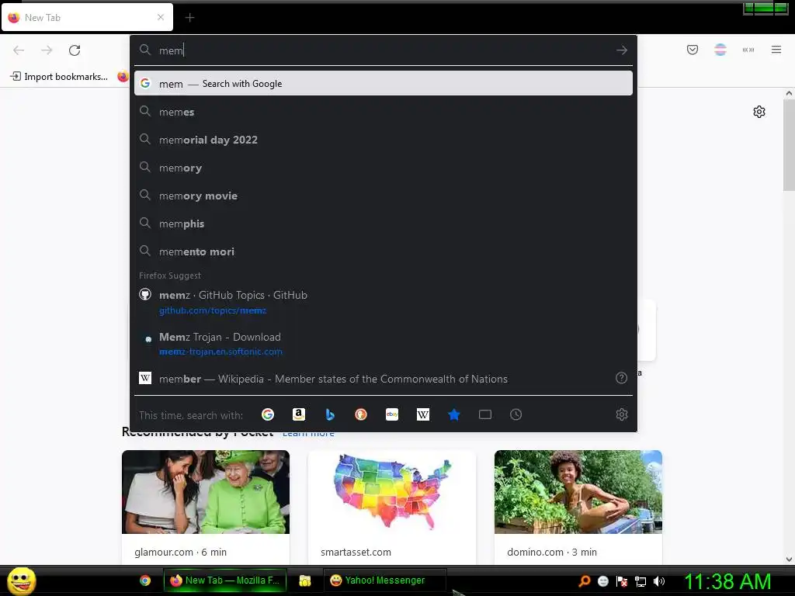Open the folder icon in the taskbar
The height and width of the screenshot is (596, 795).
click(304, 580)
